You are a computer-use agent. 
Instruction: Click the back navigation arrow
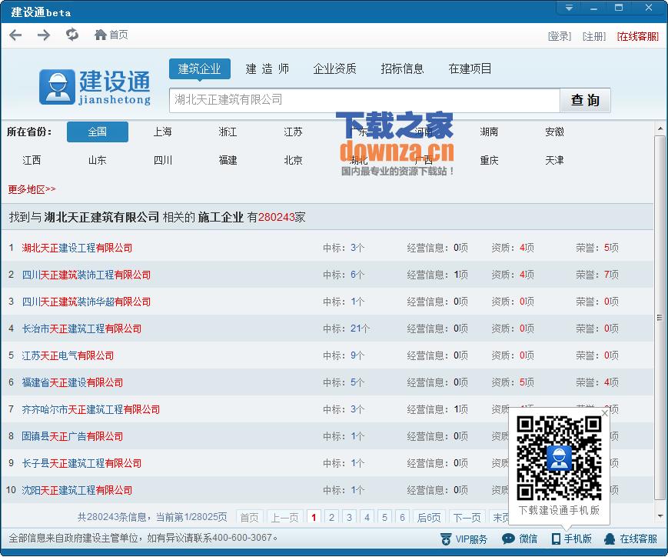(x=15, y=35)
